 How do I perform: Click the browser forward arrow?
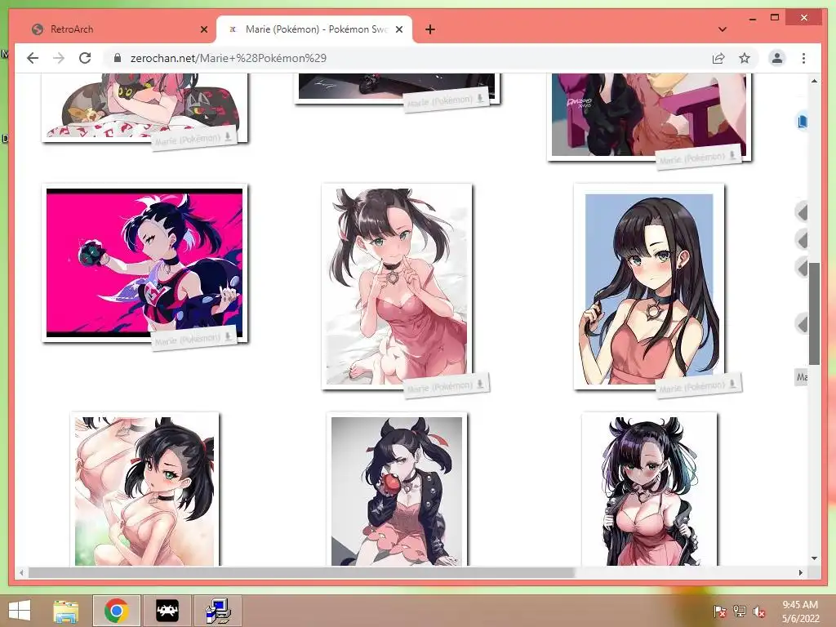click(x=59, y=58)
